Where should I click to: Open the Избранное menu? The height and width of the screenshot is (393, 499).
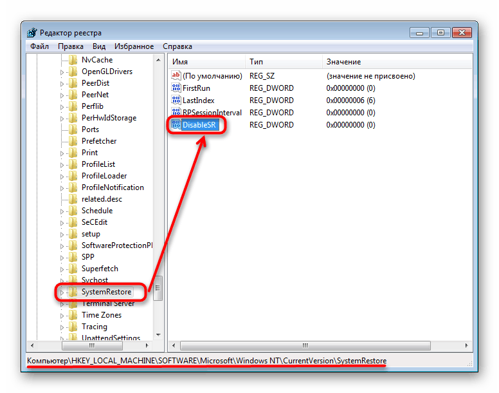pos(134,46)
